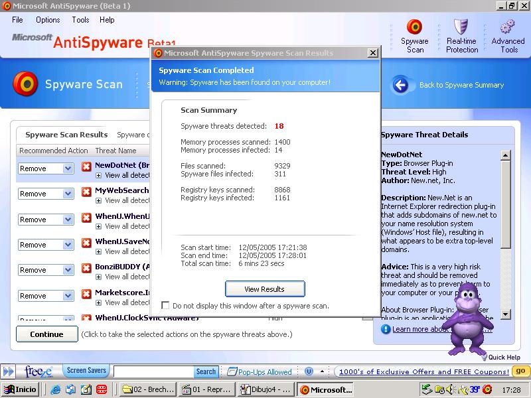This screenshot has height=398, width=531.
Task: Click the toolbar search input field
Action: pos(154,371)
